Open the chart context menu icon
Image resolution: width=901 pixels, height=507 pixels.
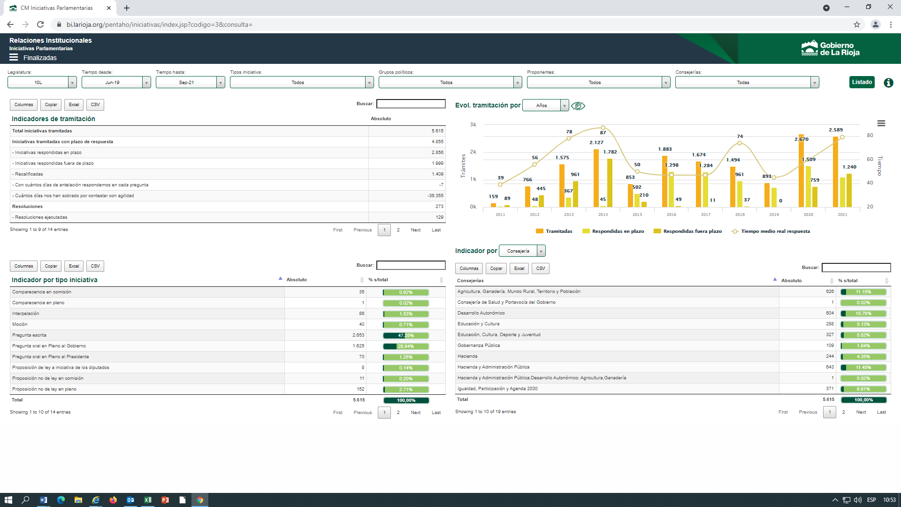881,123
